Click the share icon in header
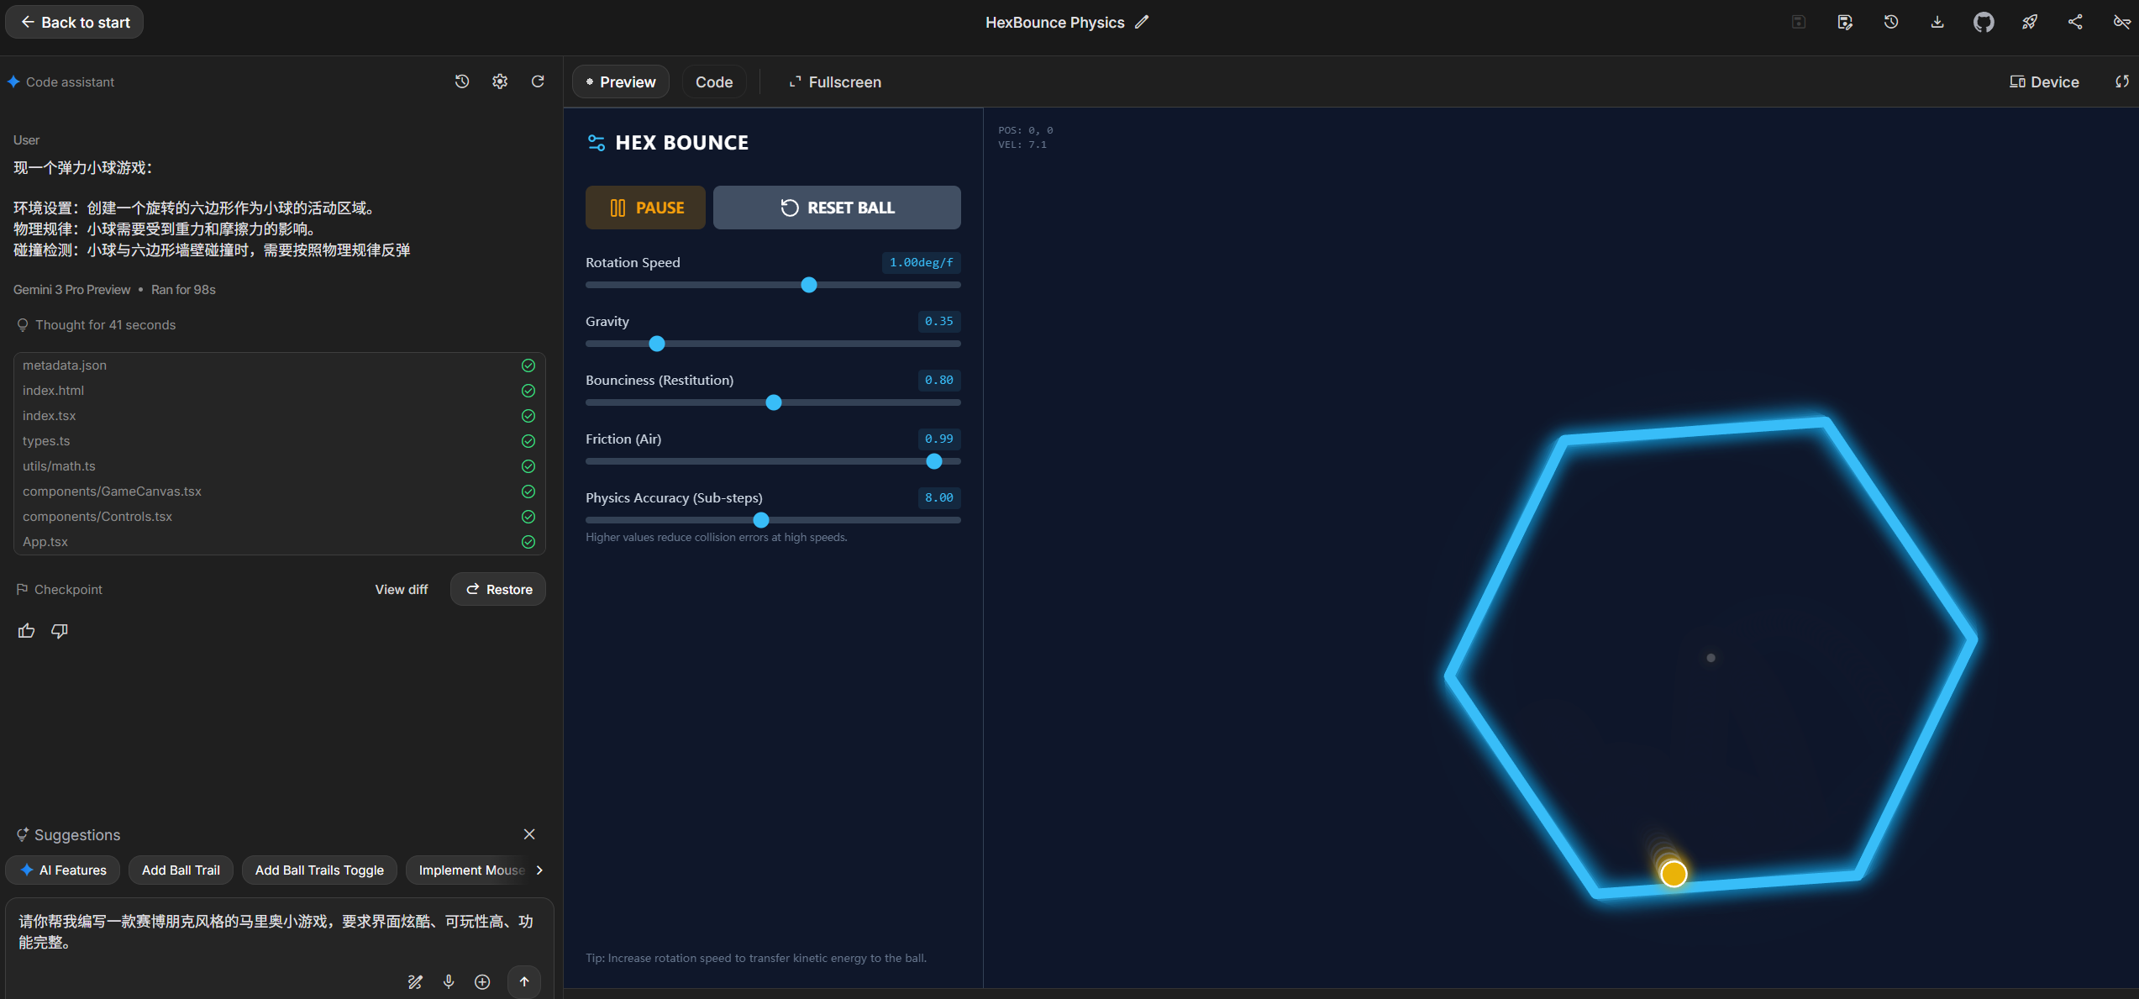2139x999 pixels. point(2075,23)
